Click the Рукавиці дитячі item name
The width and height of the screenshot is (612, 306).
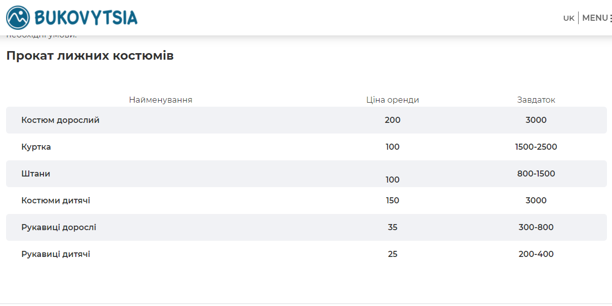point(56,254)
